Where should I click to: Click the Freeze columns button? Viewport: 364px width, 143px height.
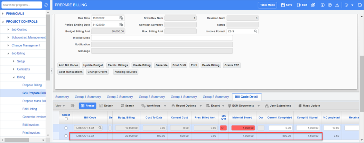click(x=87, y=106)
